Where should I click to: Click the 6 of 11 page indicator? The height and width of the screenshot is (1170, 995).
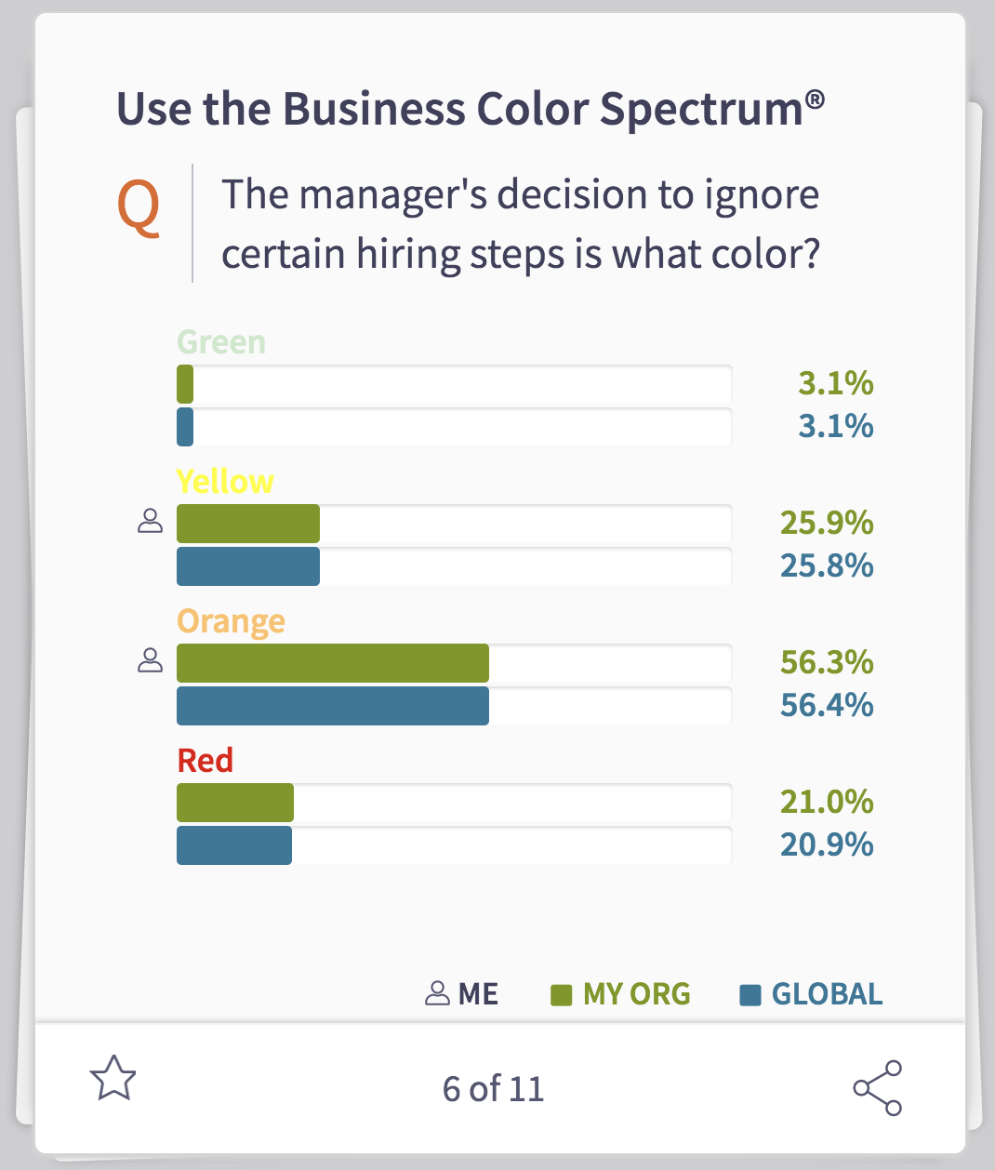[495, 1088]
